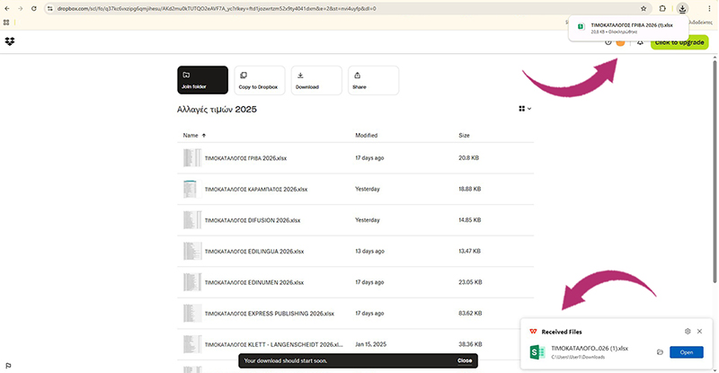The width and height of the screenshot is (719, 373).
Task: Click Copy to Dropbox button
Action: pos(259,80)
